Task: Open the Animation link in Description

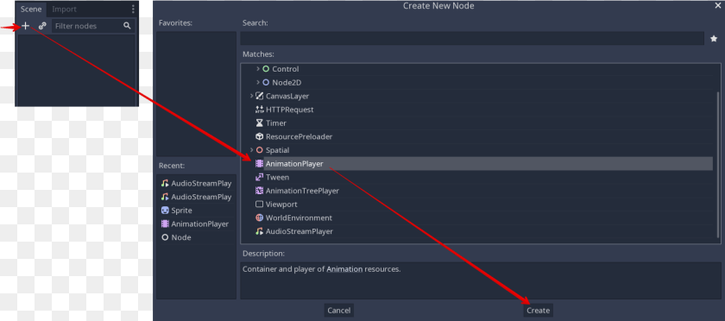Action: point(344,268)
